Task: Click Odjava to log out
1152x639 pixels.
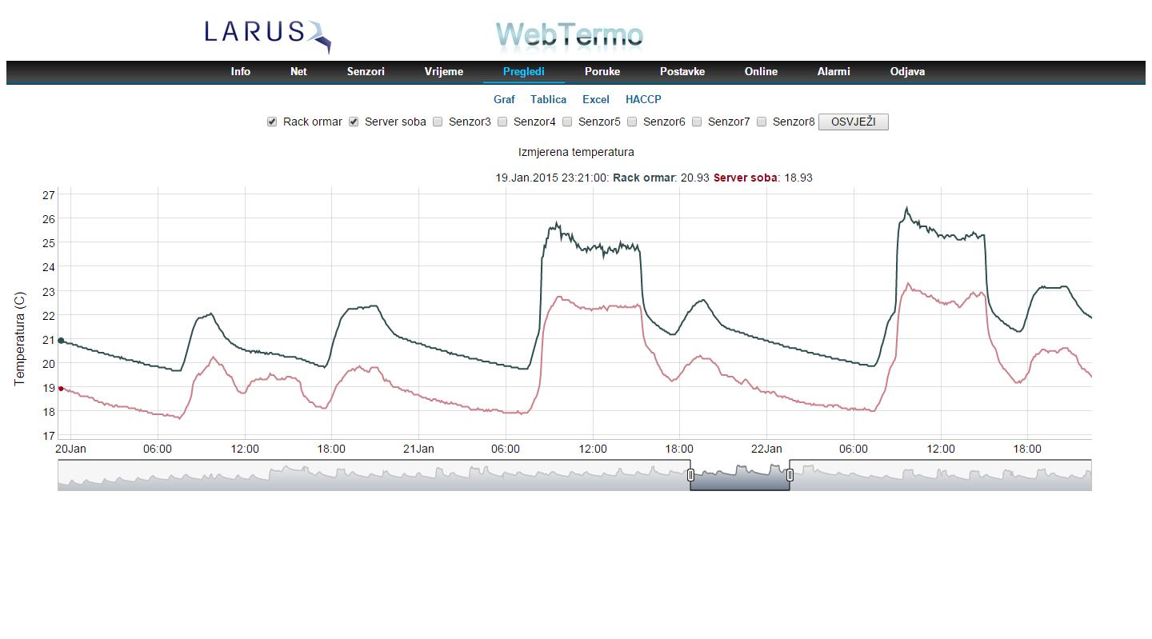Action: click(907, 72)
